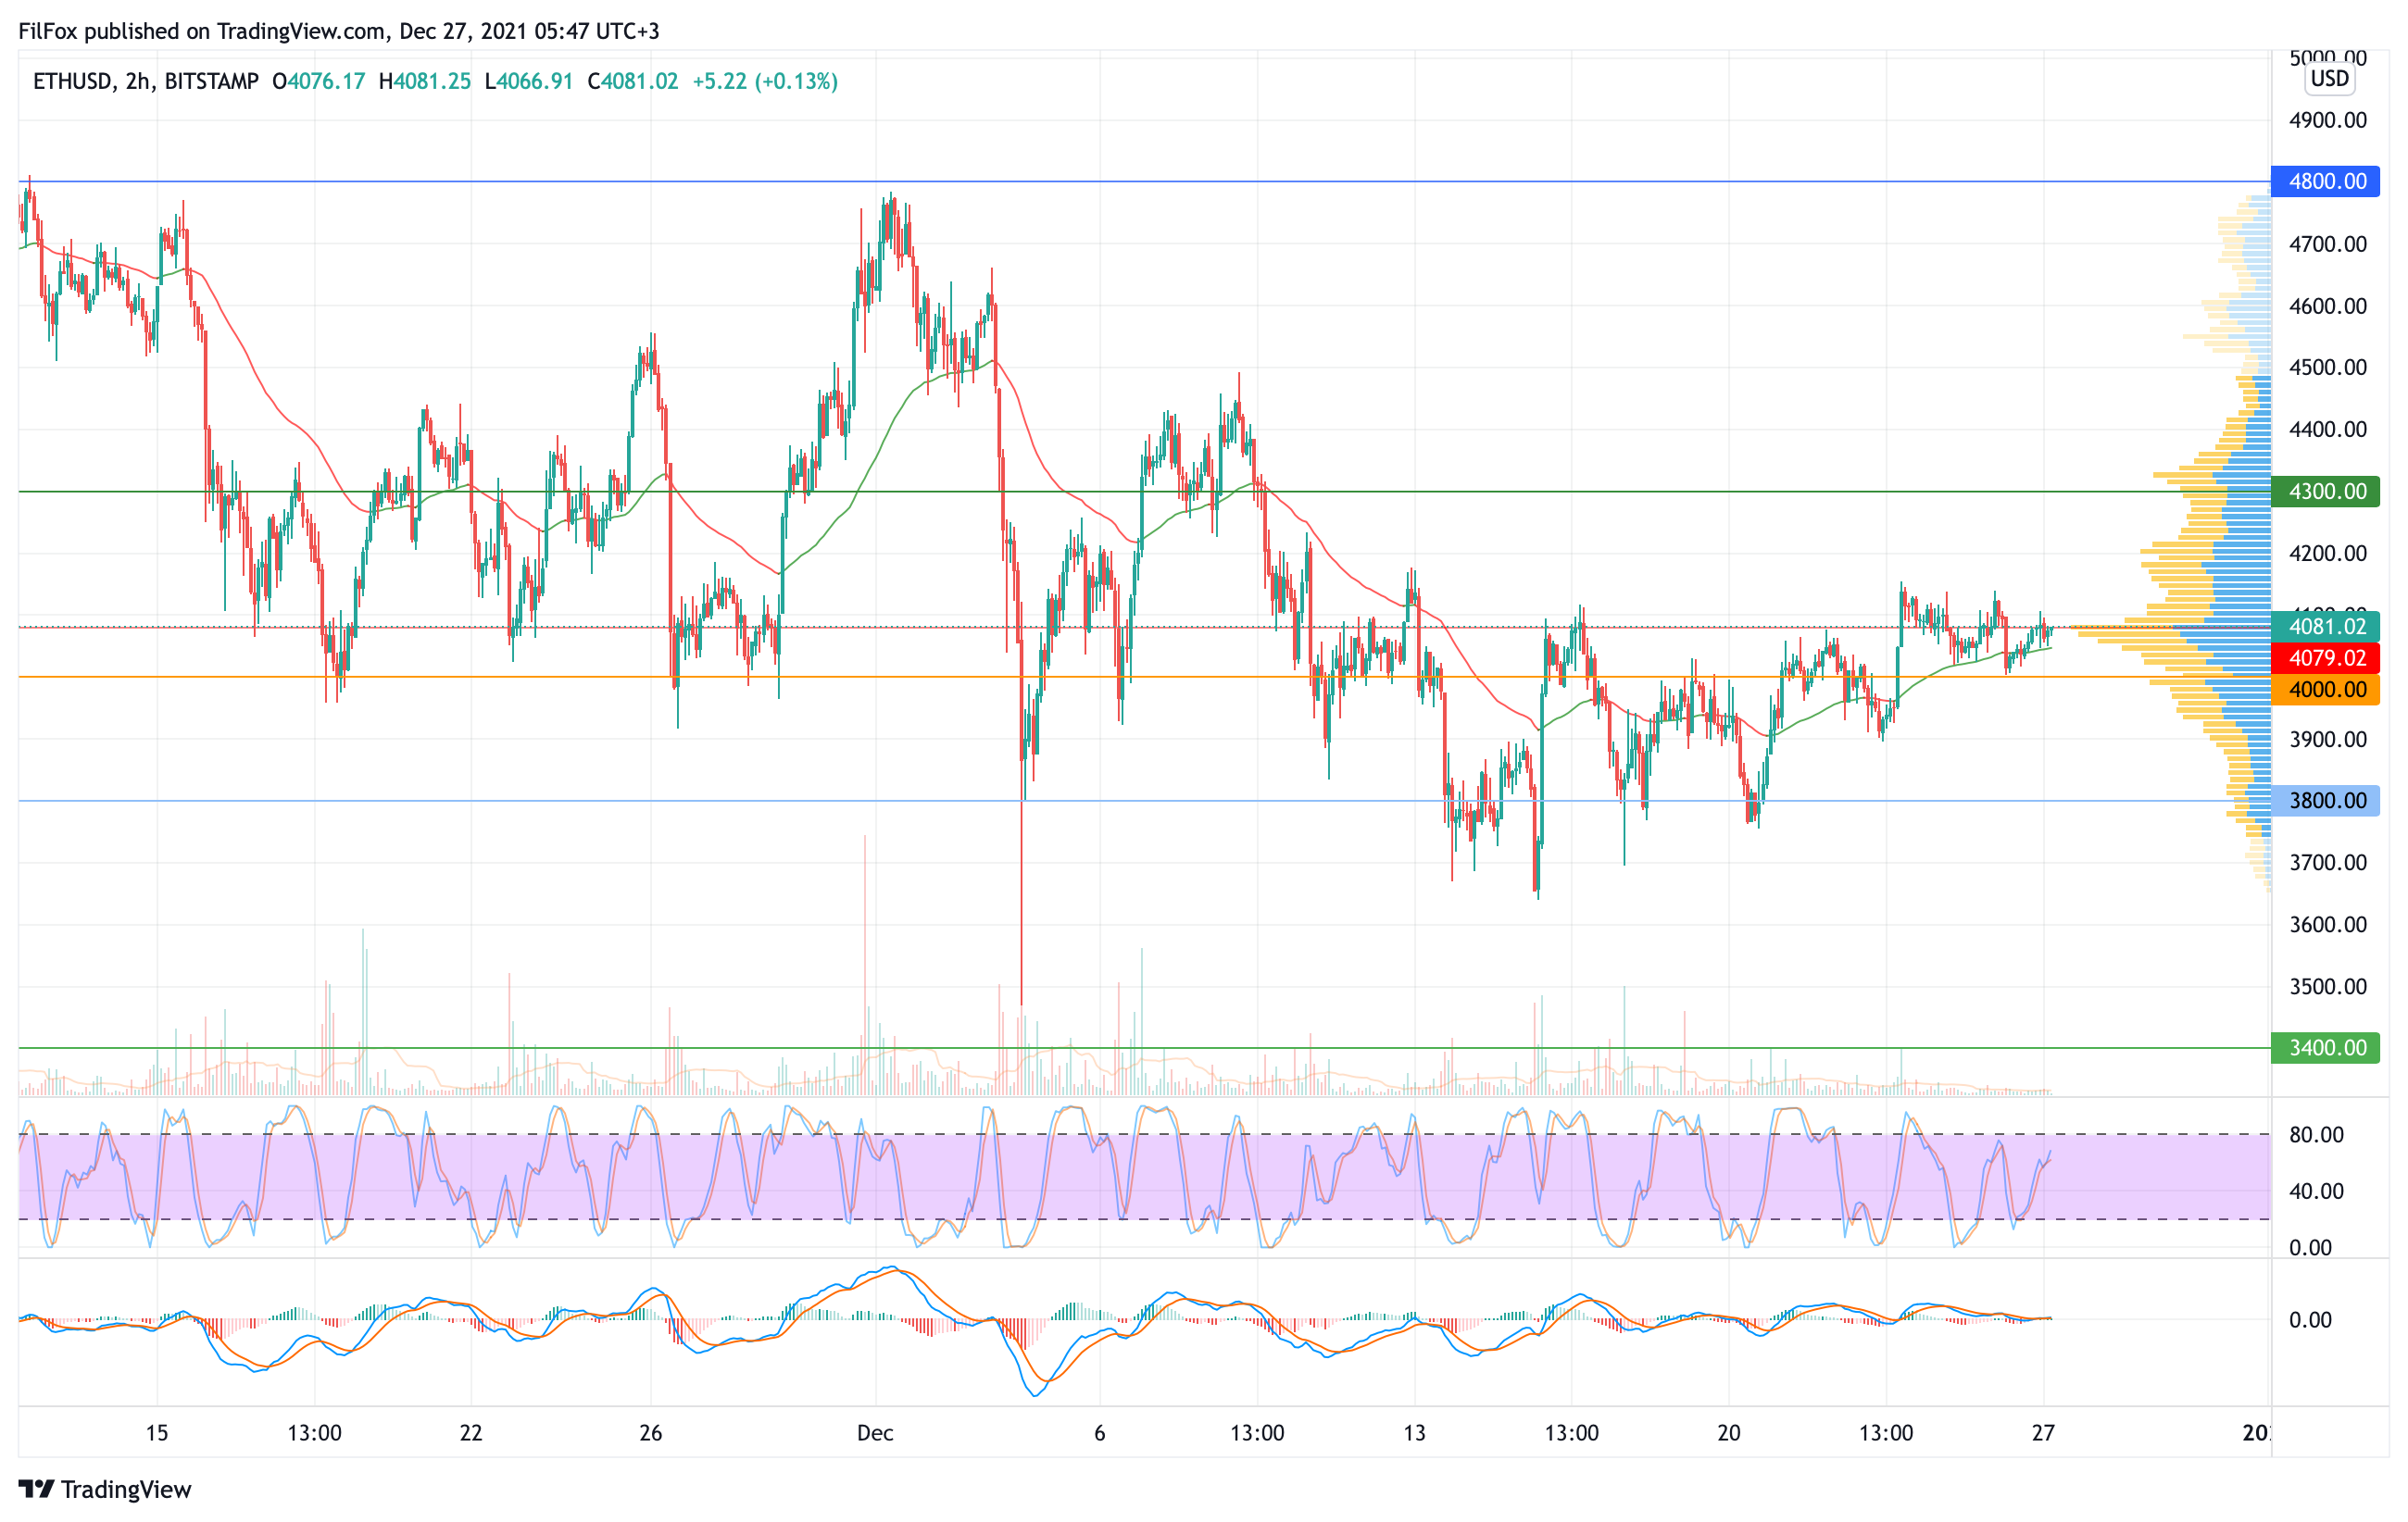
Task: Click the 40.00 stochastic scale label
Action: tap(2316, 1191)
